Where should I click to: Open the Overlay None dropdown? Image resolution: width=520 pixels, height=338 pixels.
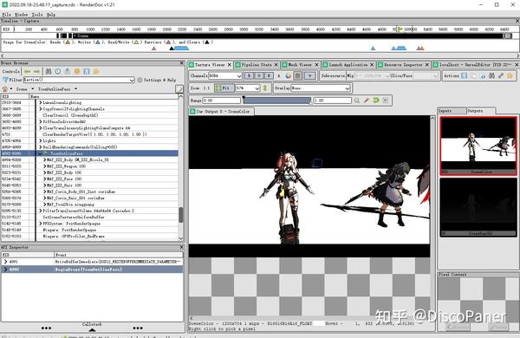click(321, 88)
